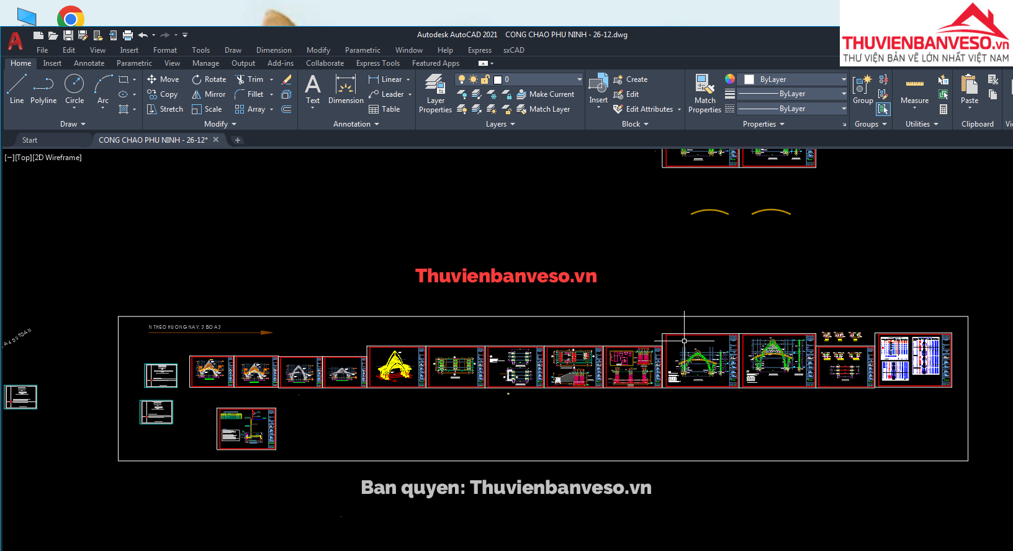Open the Chrome browser on the desktop

point(70,17)
